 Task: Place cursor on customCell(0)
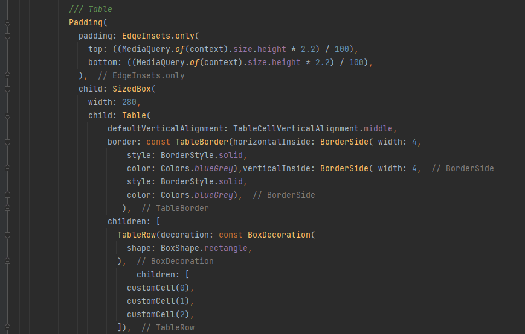tap(159, 288)
